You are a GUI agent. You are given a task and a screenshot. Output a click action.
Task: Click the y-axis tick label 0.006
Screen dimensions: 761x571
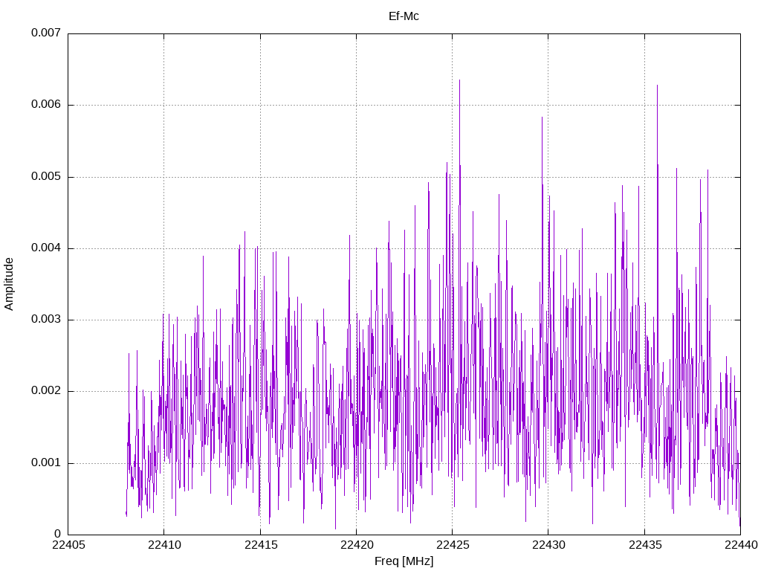click(46, 105)
